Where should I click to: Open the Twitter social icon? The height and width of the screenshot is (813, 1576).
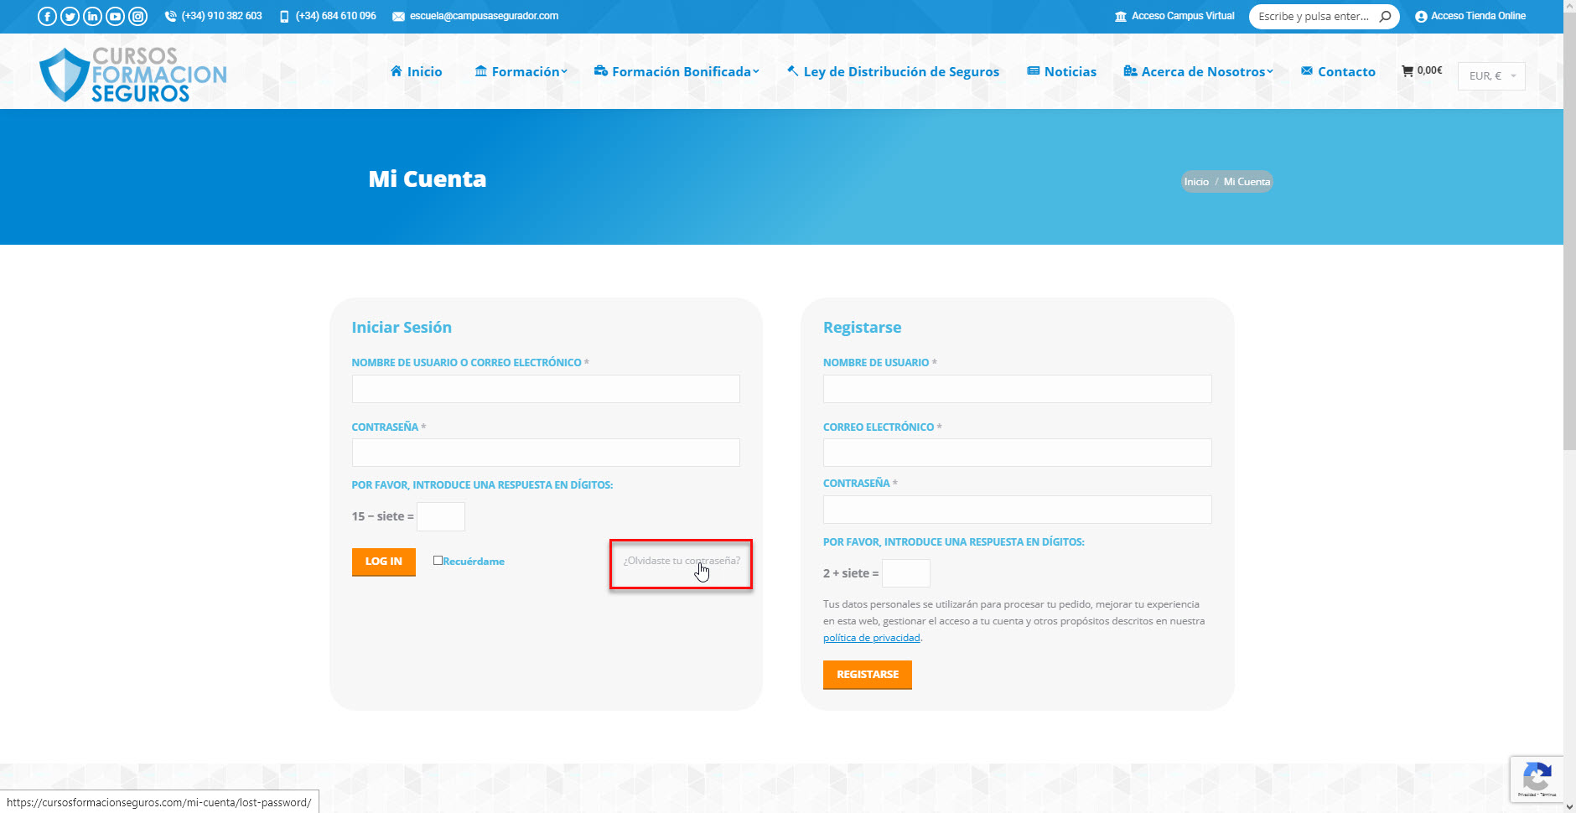coord(70,16)
